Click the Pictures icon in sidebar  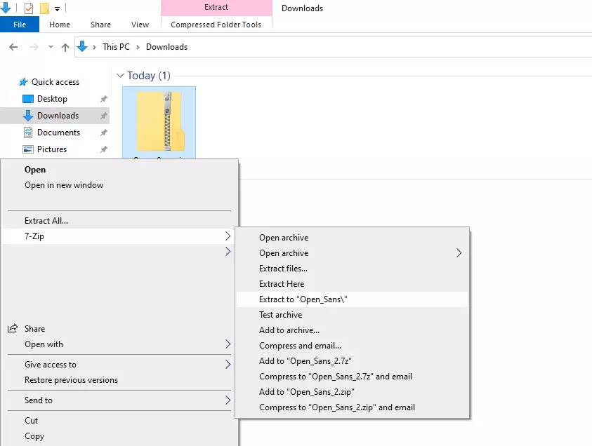pos(28,149)
